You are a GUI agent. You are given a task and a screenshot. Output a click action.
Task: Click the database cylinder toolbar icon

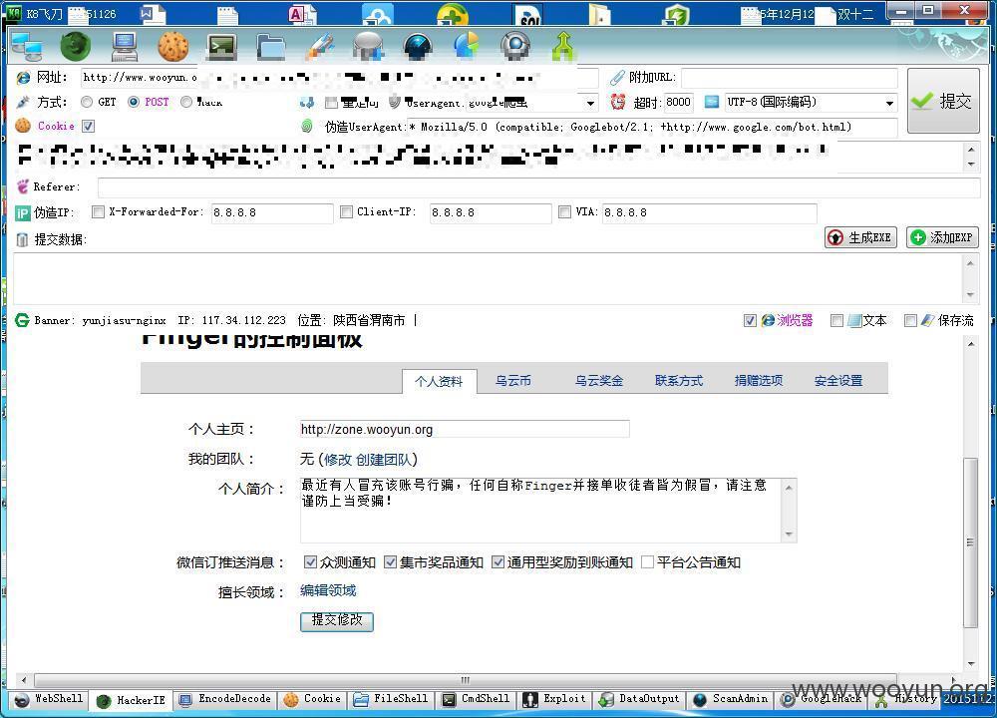click(369, 47)
